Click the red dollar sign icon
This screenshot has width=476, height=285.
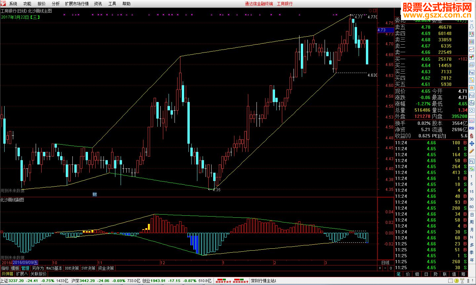[x=472, y=136]
